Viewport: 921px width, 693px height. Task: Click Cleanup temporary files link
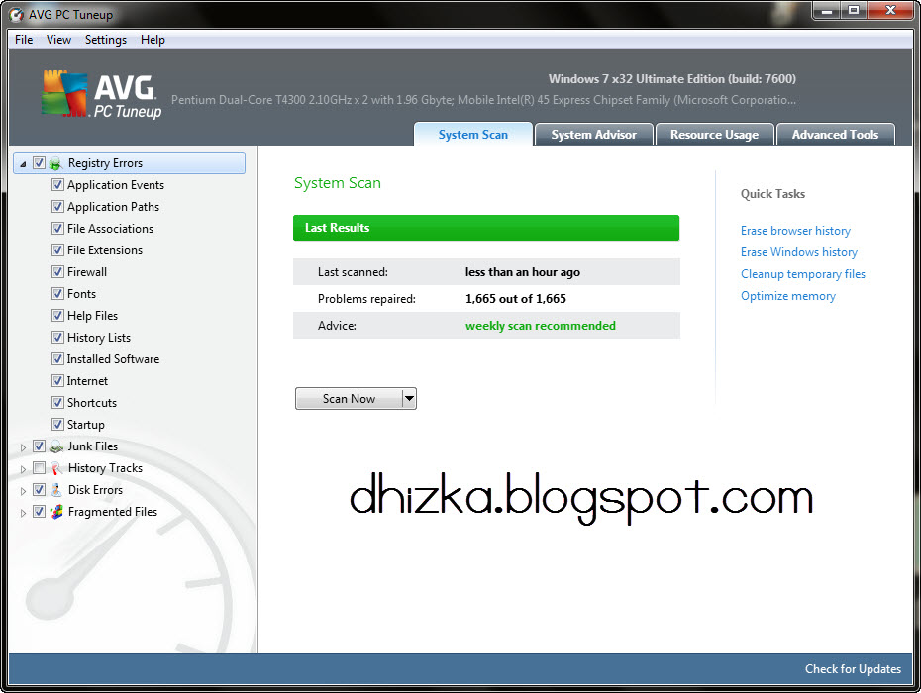pyautogui.click(x=803, y=274)
